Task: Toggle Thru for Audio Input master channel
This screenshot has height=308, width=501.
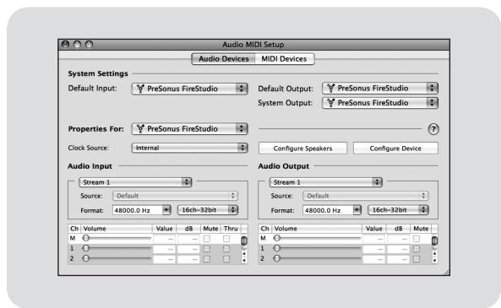Action: pos(226,239)
